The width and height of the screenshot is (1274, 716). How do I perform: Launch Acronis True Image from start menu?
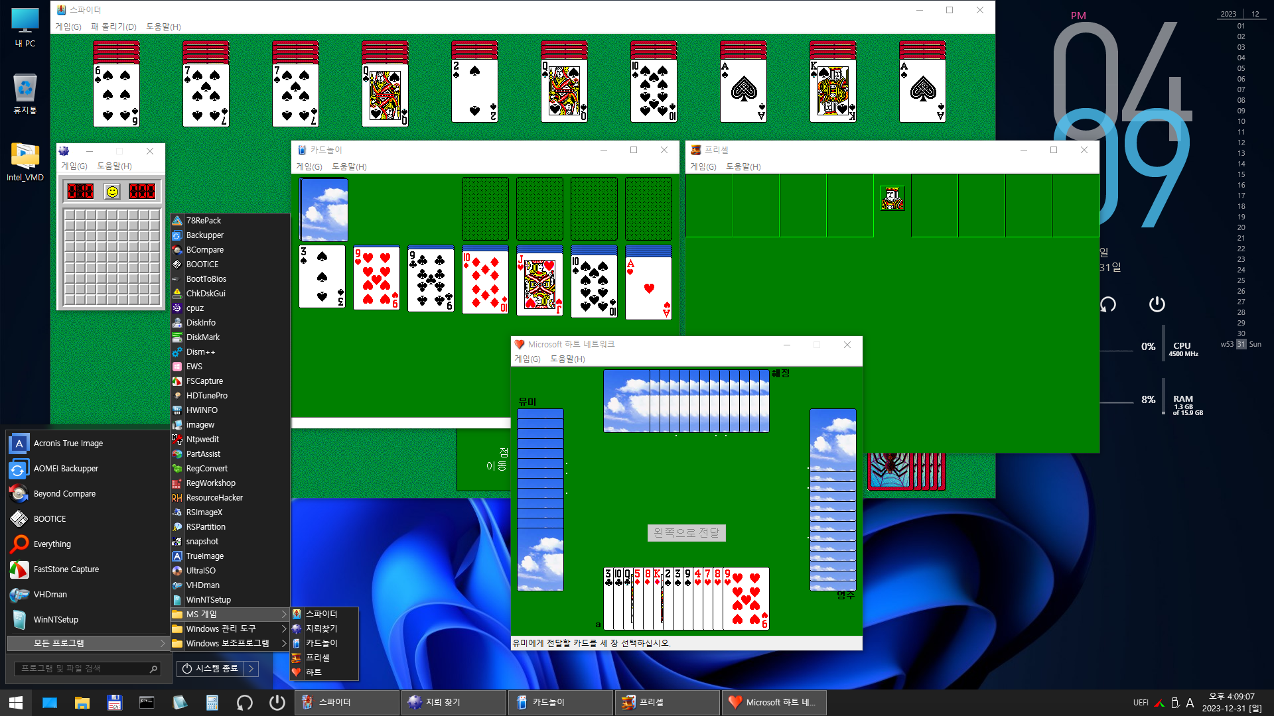86,444
